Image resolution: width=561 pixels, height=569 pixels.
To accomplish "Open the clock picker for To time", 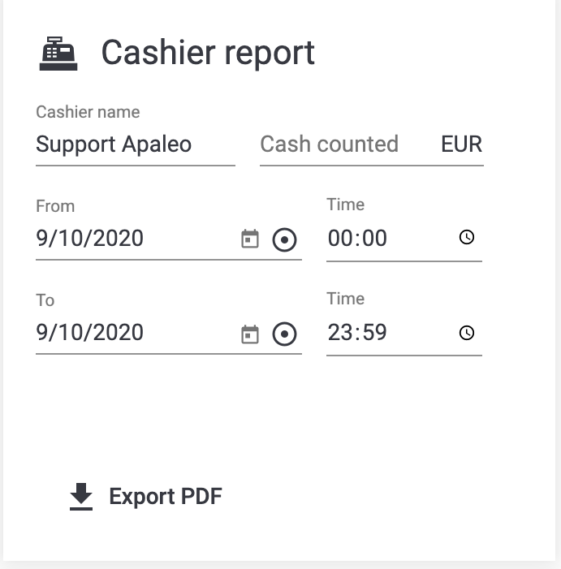I will point(467,333).
